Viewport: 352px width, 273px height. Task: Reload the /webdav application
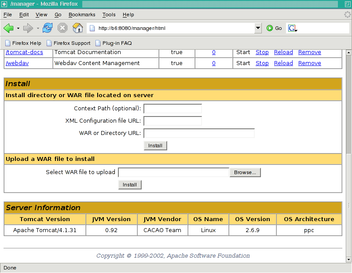[283, 63]
